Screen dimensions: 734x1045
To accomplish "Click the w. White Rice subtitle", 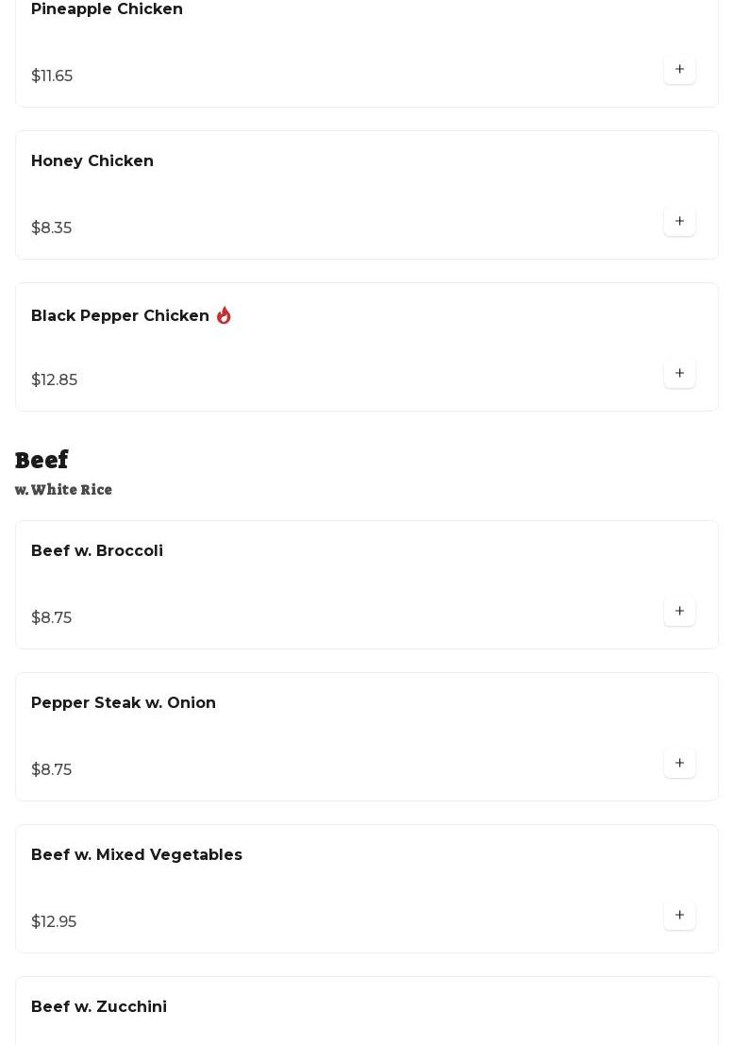I will click(63, 490).
